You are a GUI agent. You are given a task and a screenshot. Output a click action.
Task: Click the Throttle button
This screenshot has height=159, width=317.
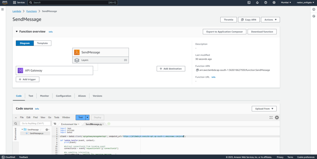coord(228,20)
